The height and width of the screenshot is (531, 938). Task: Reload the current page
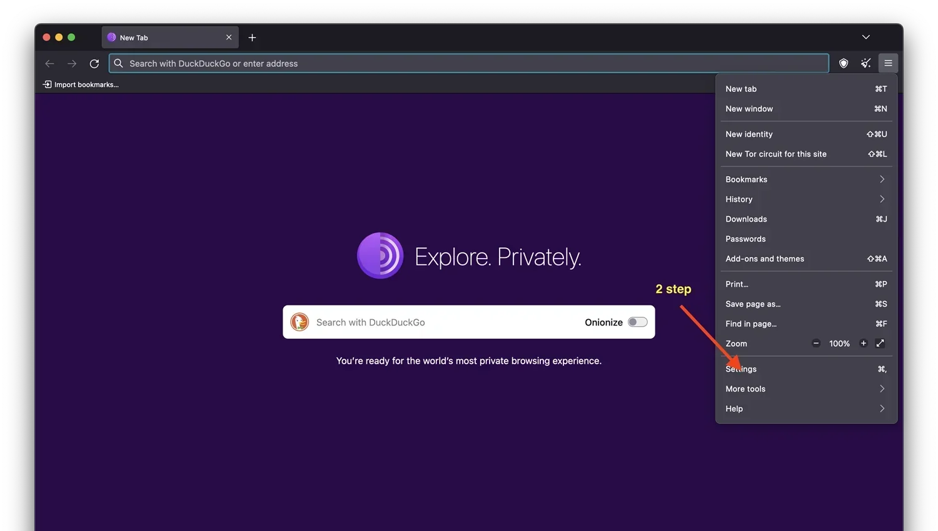(94, 63)
